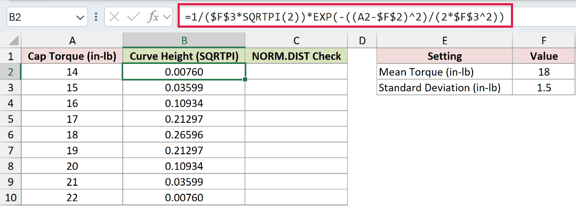
Task: Click curve height 0.21297 in row 7
Action: (x=184, y=150)
